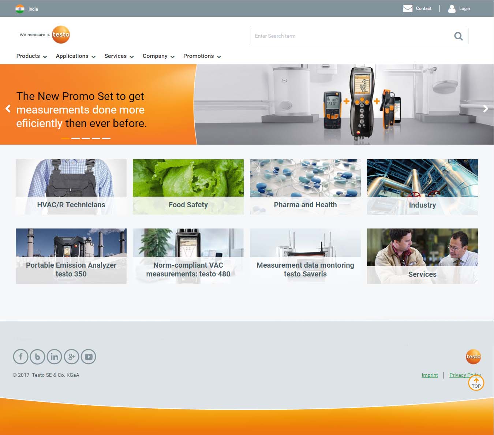
Task: Open the Facebook social icon
Action: pos(21,357)
